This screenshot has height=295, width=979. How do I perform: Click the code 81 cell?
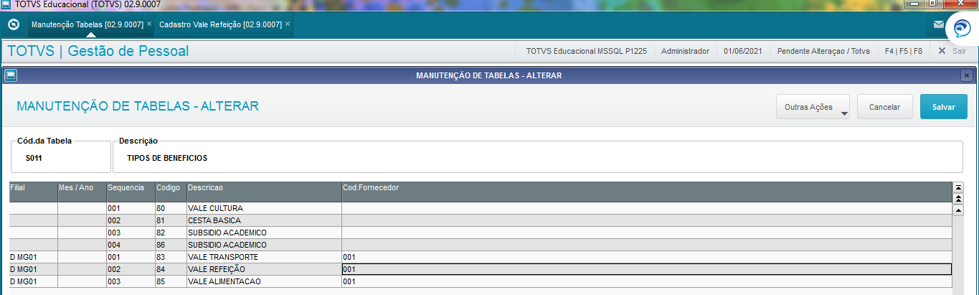(x=171, y=221)
